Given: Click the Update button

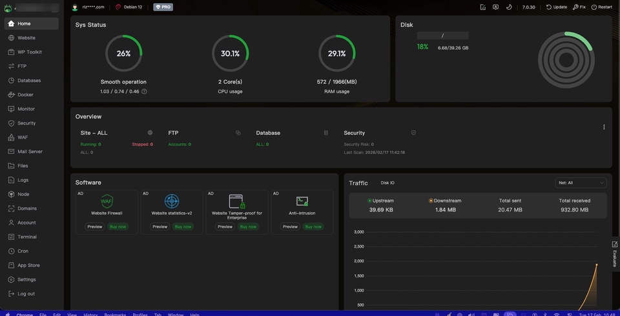Looking at the screenshot, I should pos(556,7).
